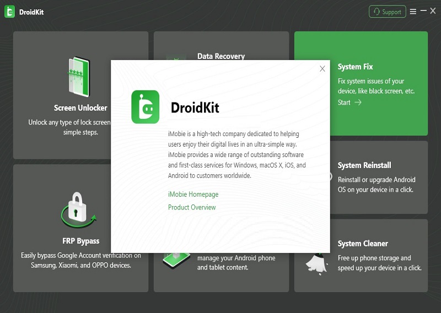The image size is (441, 313).
Task: Open the Support button
Action: pos(388,12)
